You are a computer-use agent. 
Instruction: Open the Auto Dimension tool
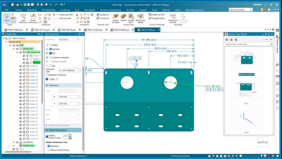[23, 18]
